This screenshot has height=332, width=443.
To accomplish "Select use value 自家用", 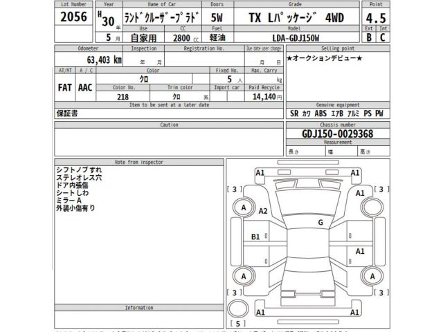I will 143,38.
